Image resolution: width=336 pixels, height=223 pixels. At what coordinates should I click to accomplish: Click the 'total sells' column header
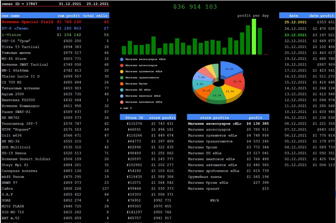pyautogui.click(x=95, y=16)
